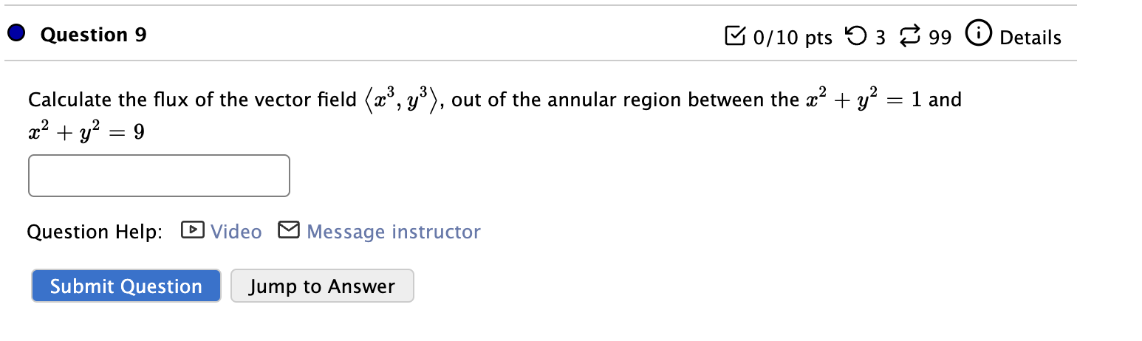
Task: Open the Message instructor link
Action: (x=393, y=232)
